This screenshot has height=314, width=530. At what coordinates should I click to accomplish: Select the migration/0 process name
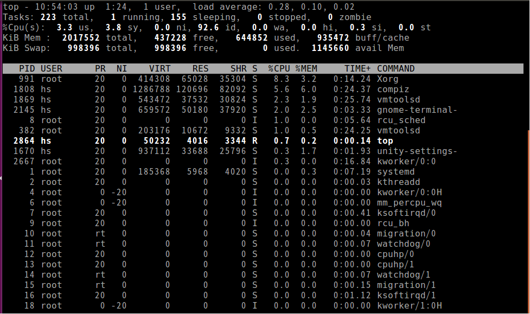[x=406, y=234]
